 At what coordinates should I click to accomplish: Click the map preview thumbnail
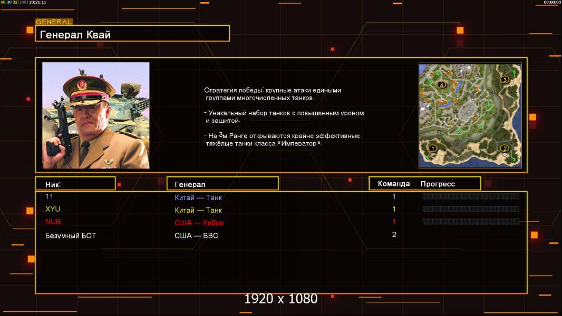tap(470, 115)
